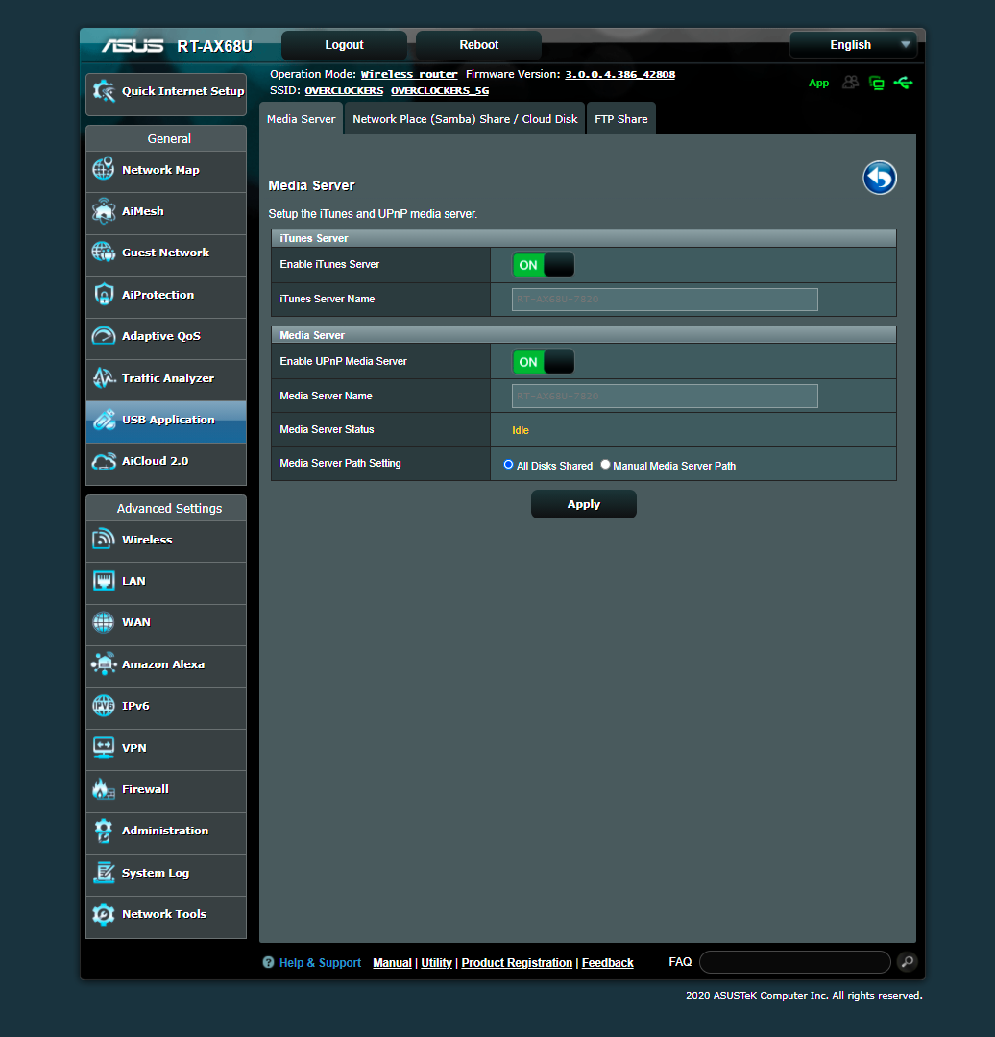Click the OVERCLOCKERS SSID link
Viewport: 995px width, 1037px height.
pyautogui.click(x=344, y=90)
